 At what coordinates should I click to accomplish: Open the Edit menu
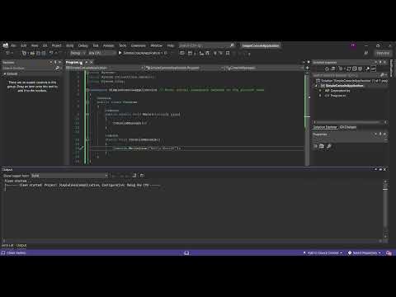point(24,45)
